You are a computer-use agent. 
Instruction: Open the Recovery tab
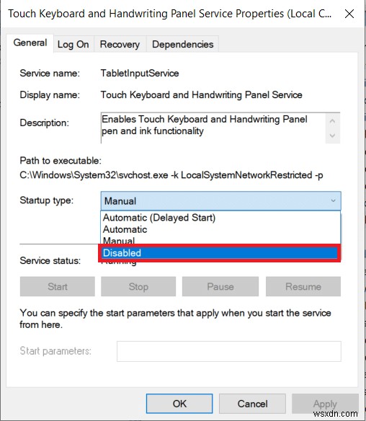pos(120,44)
